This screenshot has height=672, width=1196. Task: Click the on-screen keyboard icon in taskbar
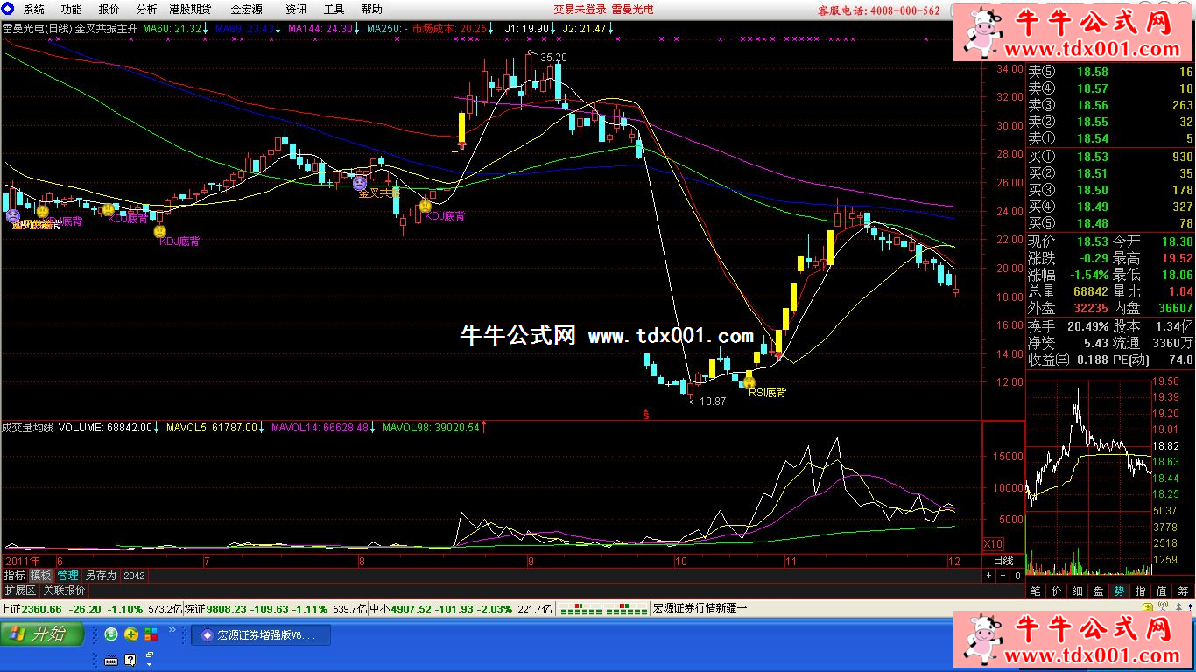[x=111, y=659]
